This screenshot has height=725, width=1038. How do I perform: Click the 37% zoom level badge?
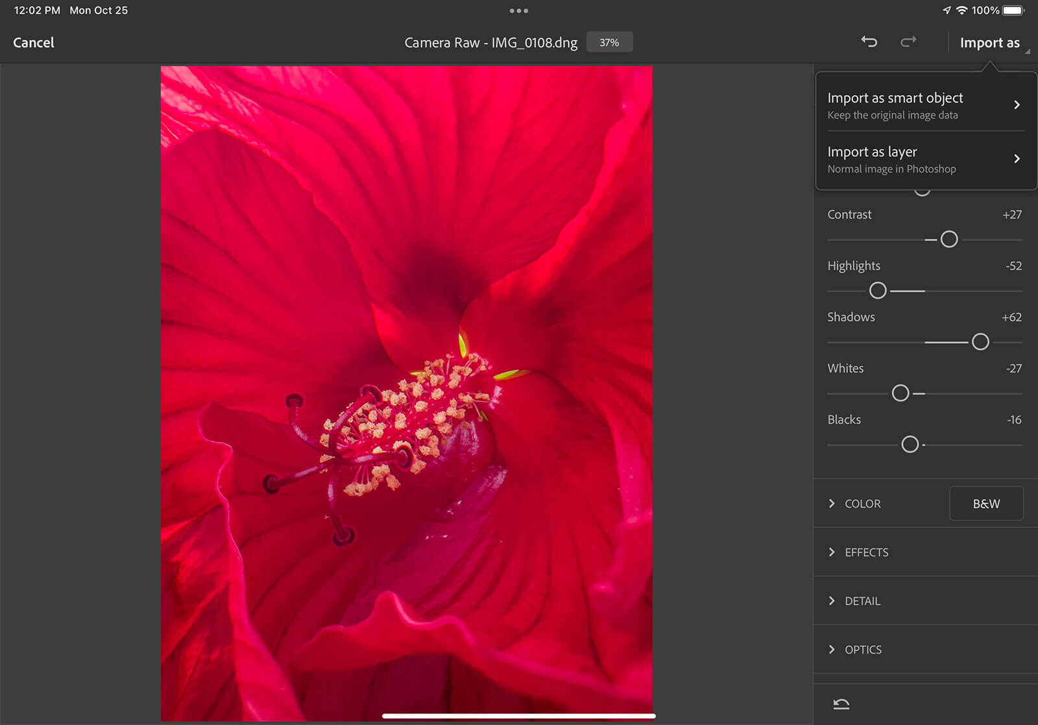[x=609, y=42]
